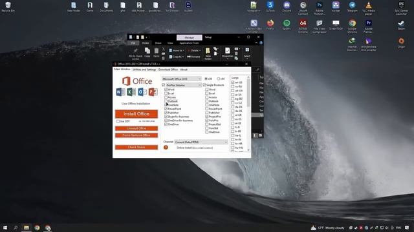This screenshot has height=232, width=414.
Task: Open Firefox desktop shortcut
Action: coord(270,24)
